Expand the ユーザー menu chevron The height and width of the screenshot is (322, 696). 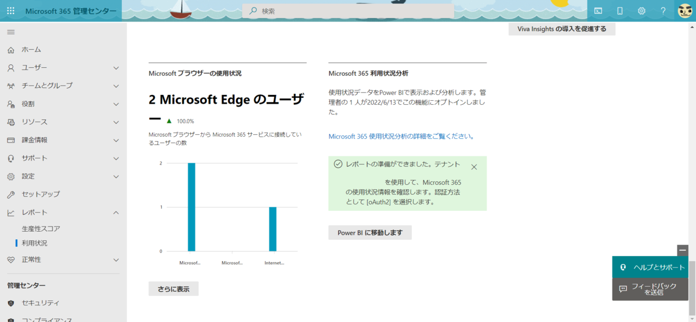point(116,68)
